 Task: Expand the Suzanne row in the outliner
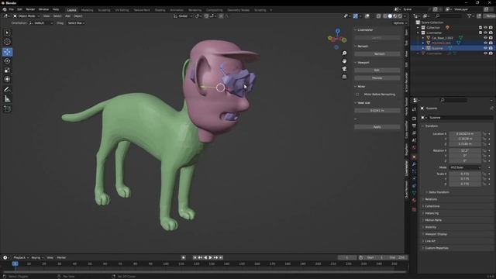click(x=423, y=48)
